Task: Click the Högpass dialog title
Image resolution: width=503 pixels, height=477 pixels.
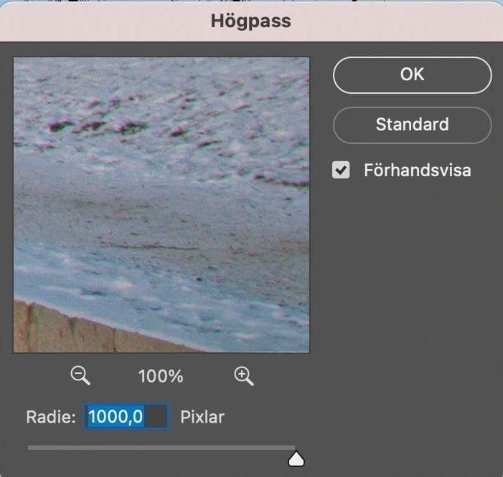Action: (x=251, y=21)
